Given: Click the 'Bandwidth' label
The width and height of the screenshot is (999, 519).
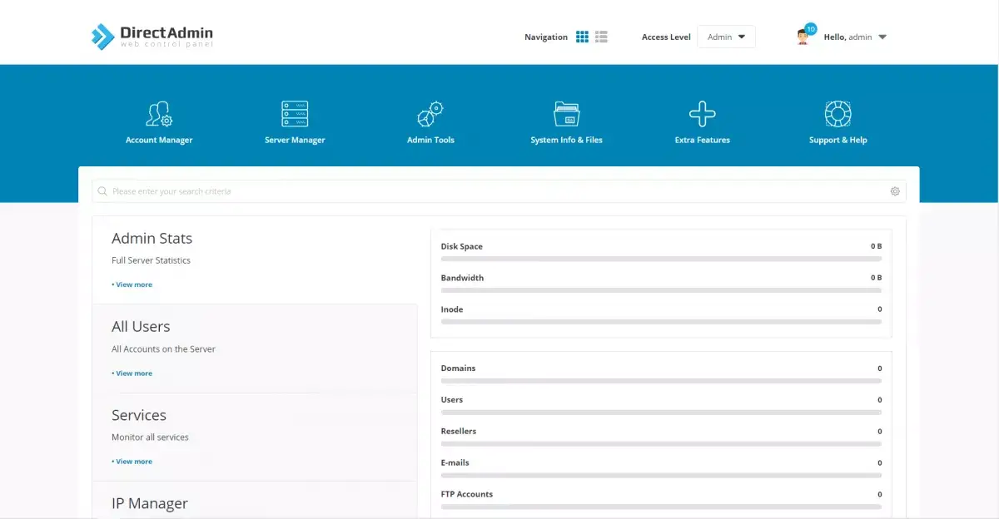Looking at the screenshot, I should point(462,278).
